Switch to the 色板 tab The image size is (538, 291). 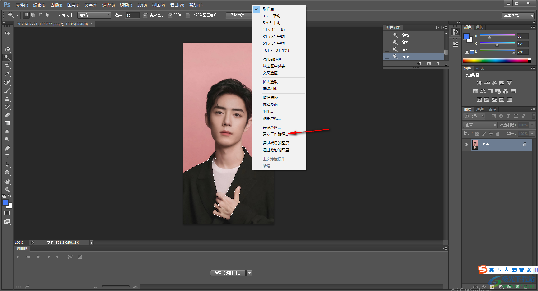pos(479,27)
